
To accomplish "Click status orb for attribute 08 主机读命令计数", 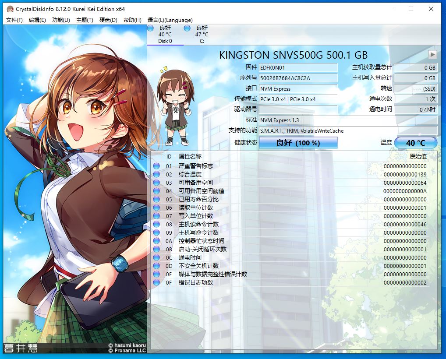I will [x=156, y=224].
